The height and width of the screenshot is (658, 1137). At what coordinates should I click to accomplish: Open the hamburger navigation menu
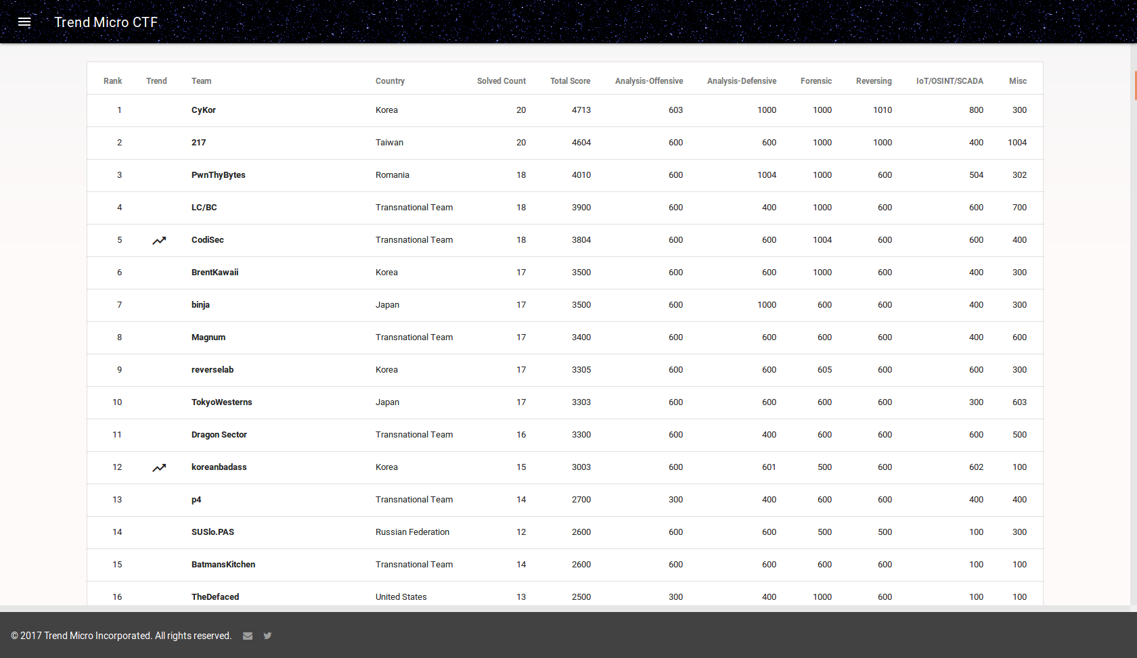pos(24,22)
